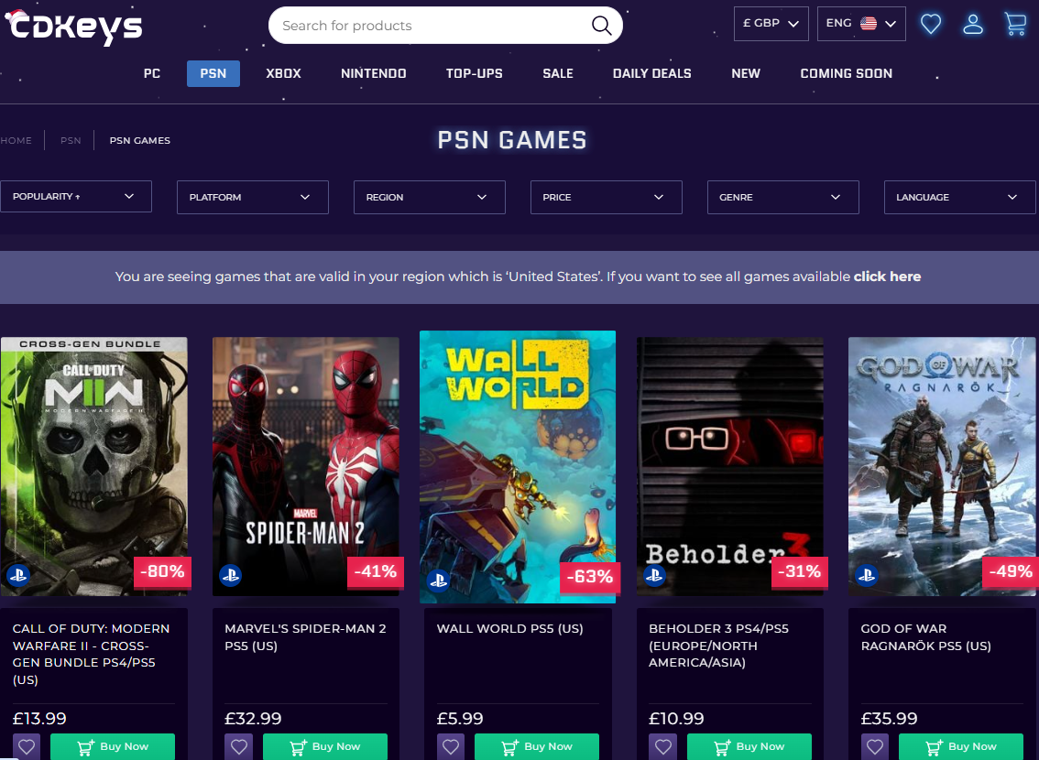Go to the XBOX menu
Viewport: 1039px width, 760px height.
coord(284,73)
